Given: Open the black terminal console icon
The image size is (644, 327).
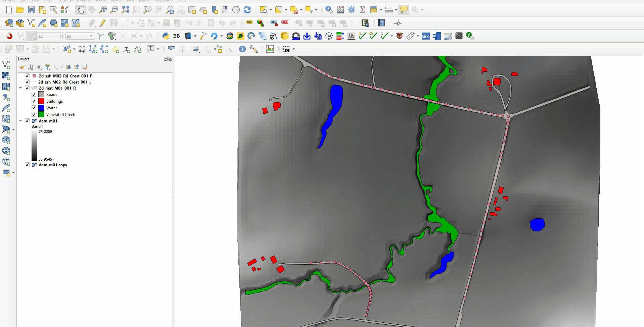Looking at the screenshot, I should tap(459, 36).
